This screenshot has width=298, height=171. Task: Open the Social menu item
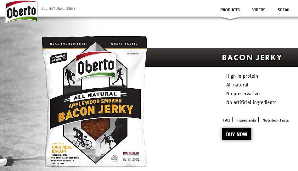pos(284,10)
